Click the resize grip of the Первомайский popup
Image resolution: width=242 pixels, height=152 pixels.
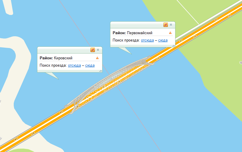pos(174,46)
